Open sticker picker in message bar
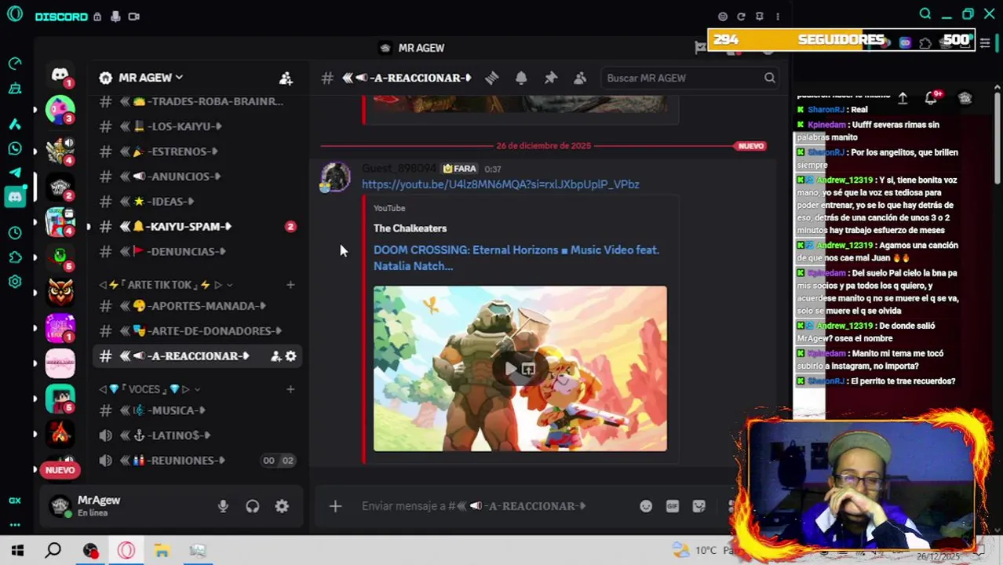This screenshot has height=565, width=1003. click(699, 506)
